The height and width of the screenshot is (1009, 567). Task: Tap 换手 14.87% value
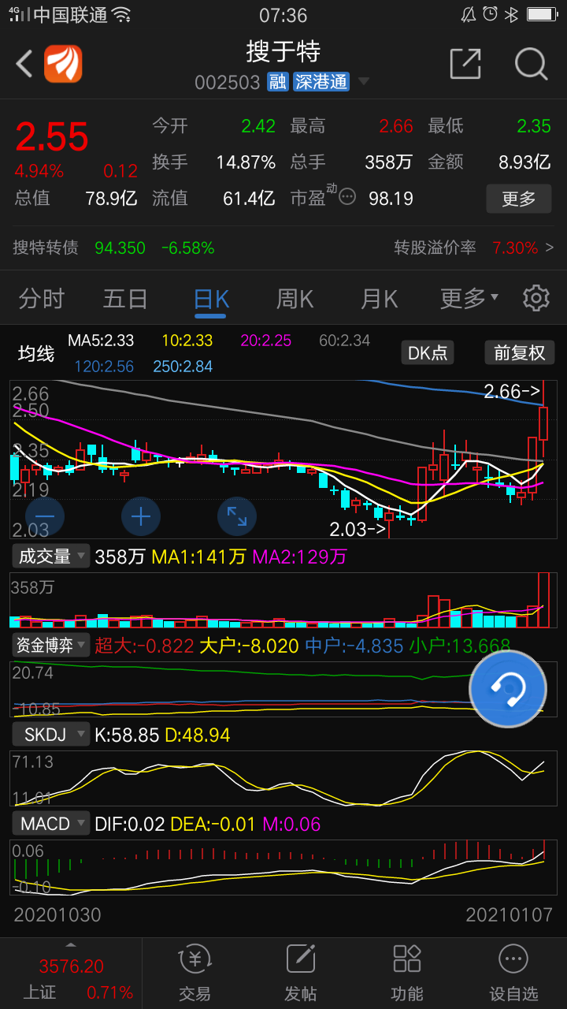point(246,162)
